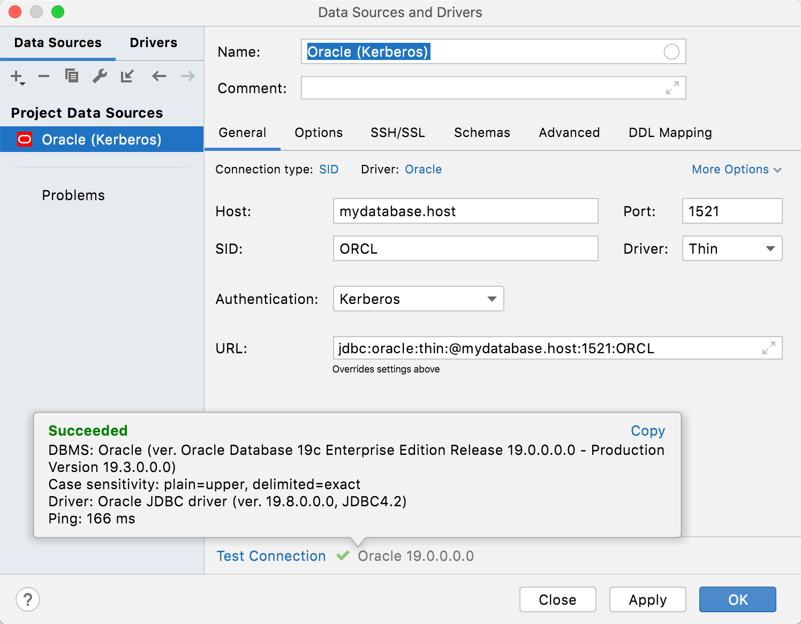
Task: Remove the selected data source using the minus icon
Action: pos(44,76)
